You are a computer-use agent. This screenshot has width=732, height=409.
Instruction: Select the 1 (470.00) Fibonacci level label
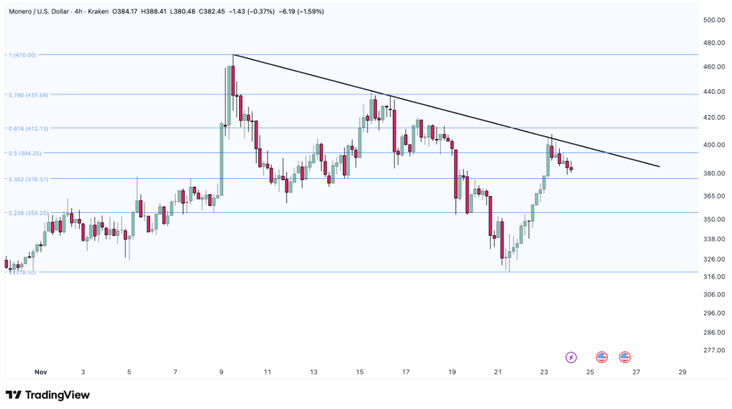[x=22, y=55]
